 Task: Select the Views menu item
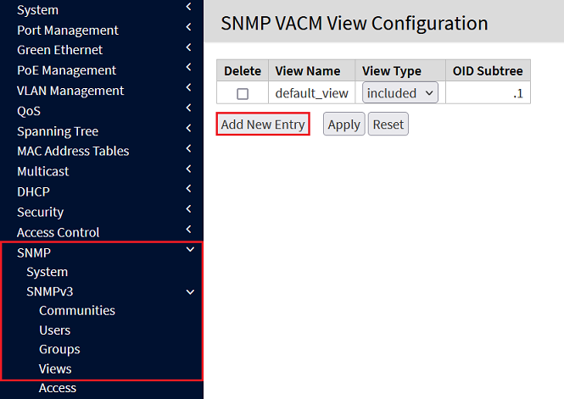click(x=55, y=369)
